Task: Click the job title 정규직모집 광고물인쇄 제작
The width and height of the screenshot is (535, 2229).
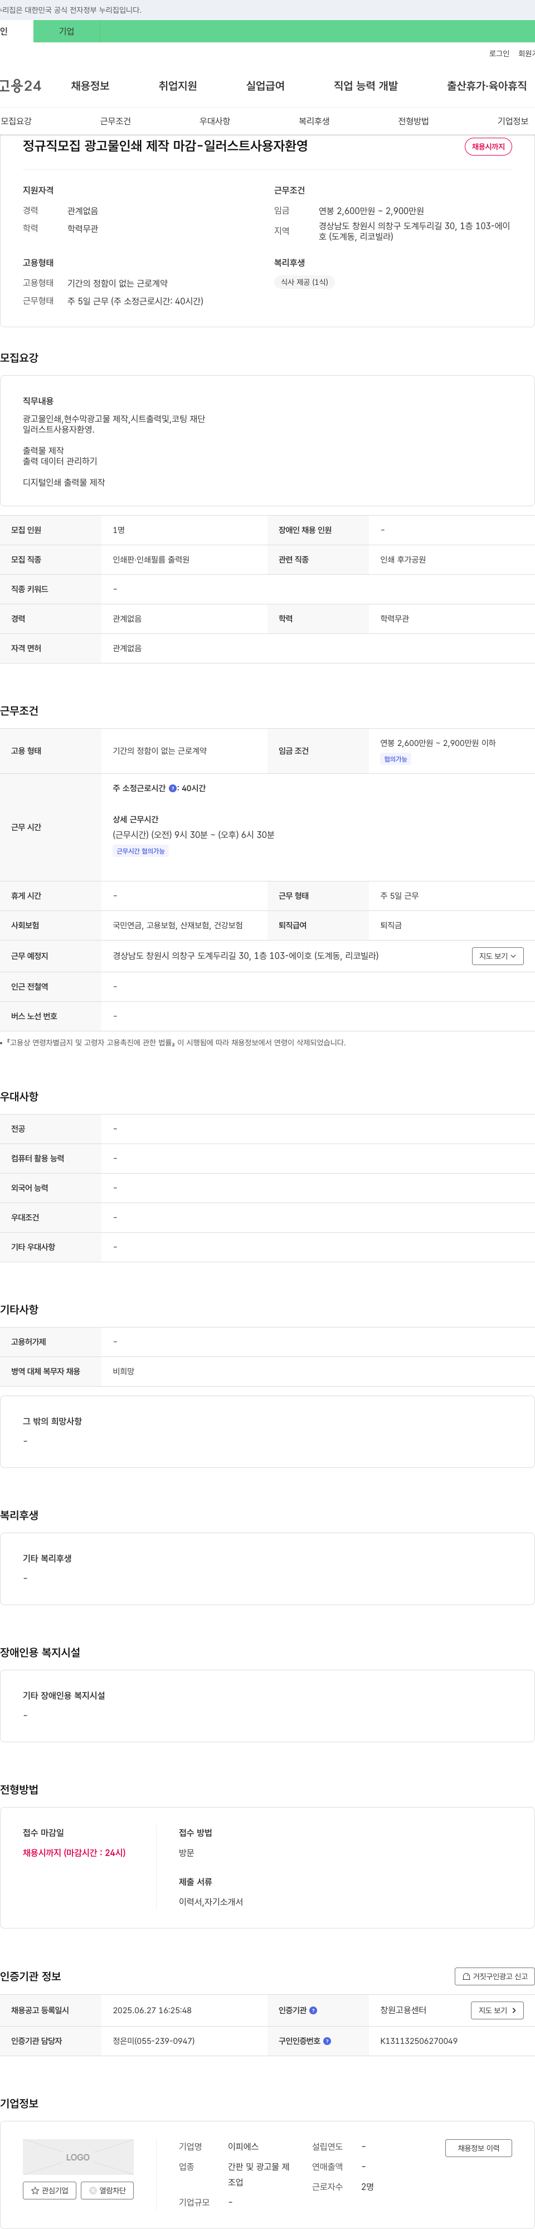Action: pos(165,146)
